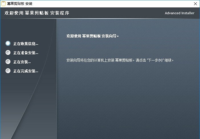Click the 正在完成安装 step indicator
The image size is (200, 139).
(x=8, y=71)
